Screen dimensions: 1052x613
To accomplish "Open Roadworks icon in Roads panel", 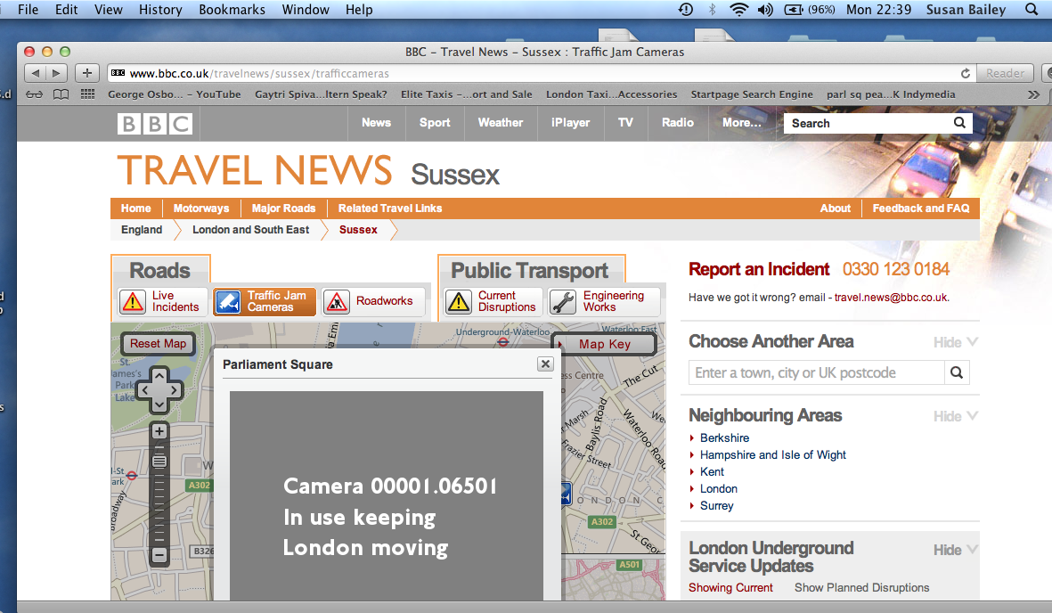I will 337,302.
